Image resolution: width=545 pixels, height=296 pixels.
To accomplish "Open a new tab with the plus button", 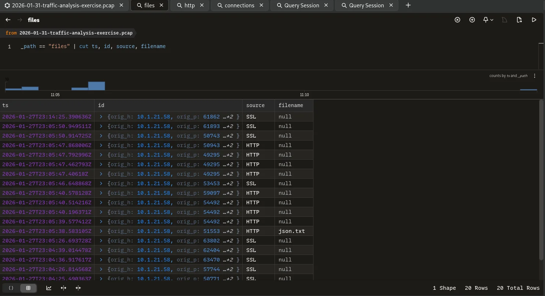I will pos(408,5).
